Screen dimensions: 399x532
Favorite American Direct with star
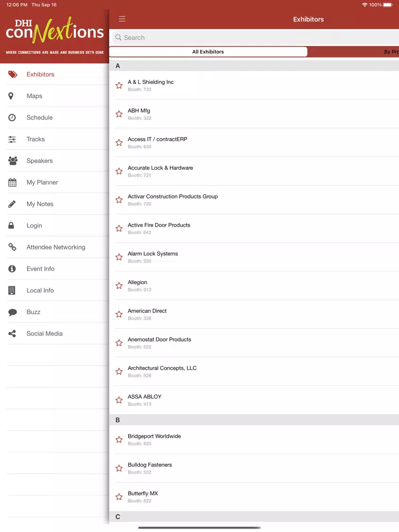(119, 314)
